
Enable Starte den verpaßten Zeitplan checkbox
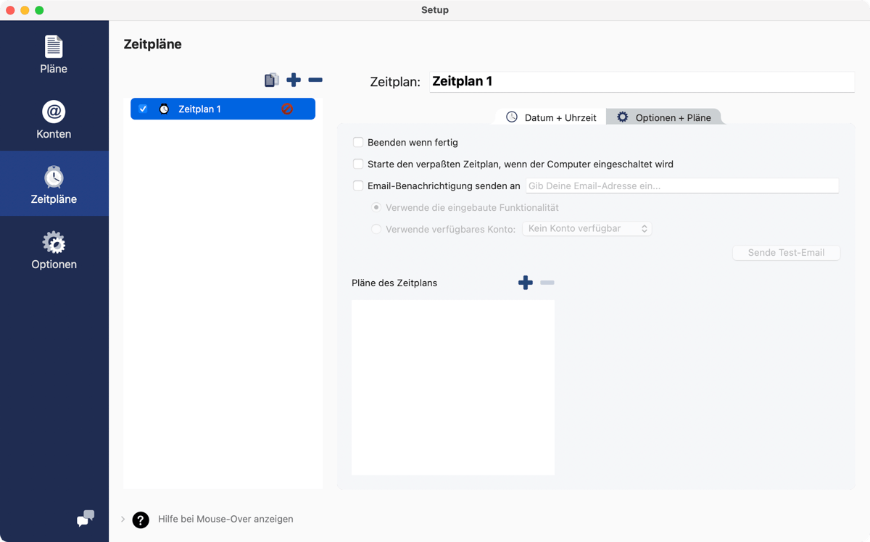tap(358, 164)
